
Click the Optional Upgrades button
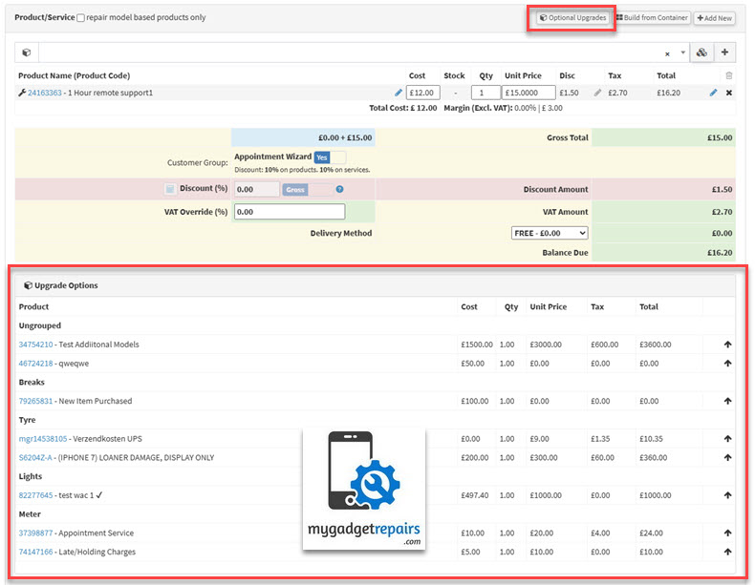tap(572, 18)
